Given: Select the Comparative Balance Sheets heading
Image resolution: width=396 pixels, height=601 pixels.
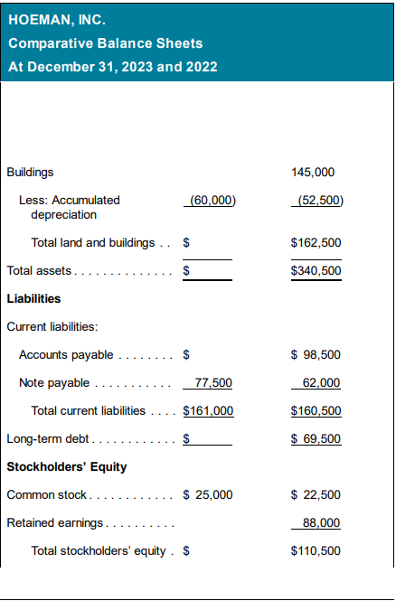Looking at the screenshot, I should click(x=106, y=43).
